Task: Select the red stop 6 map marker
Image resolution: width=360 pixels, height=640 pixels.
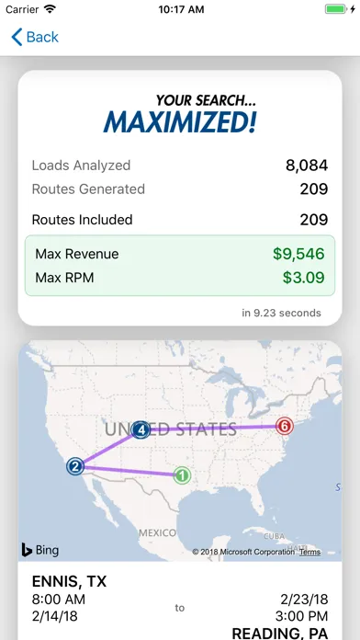Action: [x=285, y=426]
